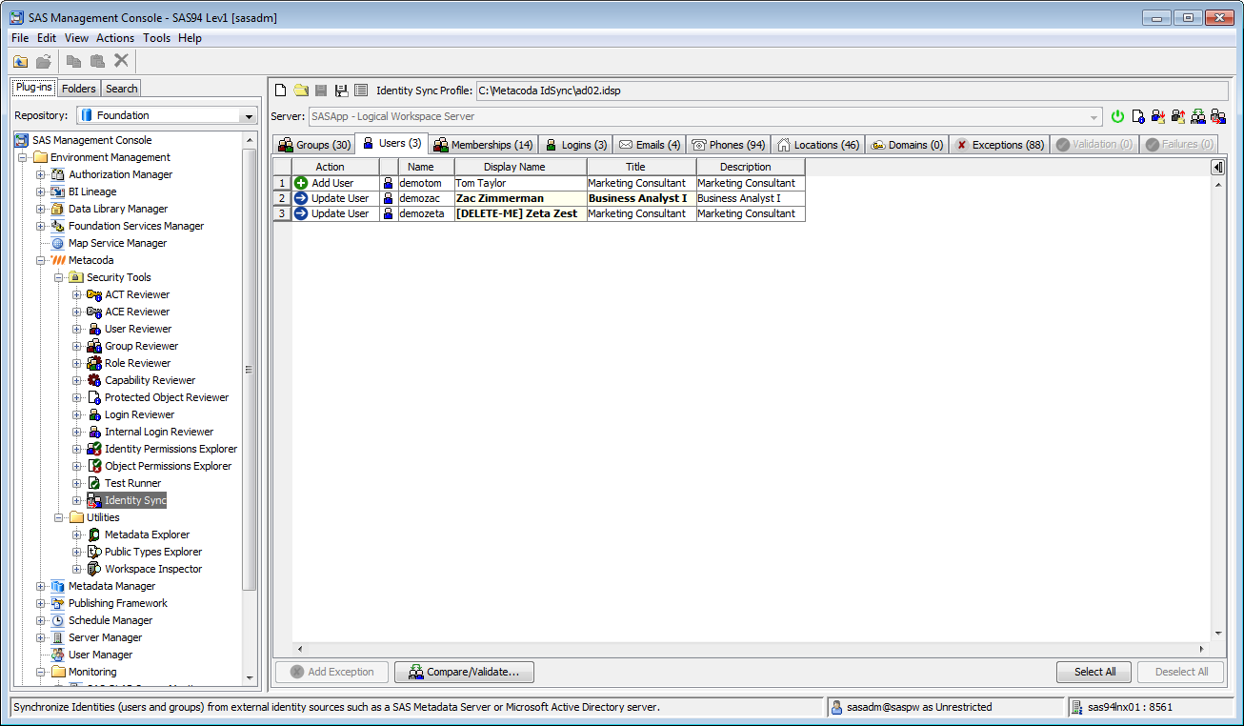Image resolution: width=1244 pixels, height=726 pixels.
Task: Expand the Identity Sync node
Action: tap(76, 500)
